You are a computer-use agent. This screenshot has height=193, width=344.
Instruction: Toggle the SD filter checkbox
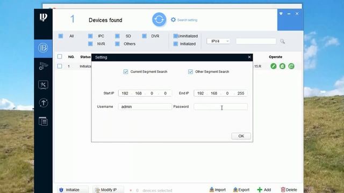pyautogui.click(x=117, y=36)
